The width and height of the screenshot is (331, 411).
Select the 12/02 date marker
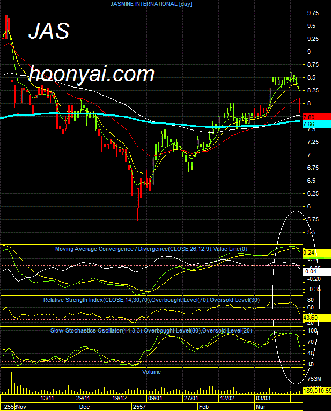[x=227, y=399]
